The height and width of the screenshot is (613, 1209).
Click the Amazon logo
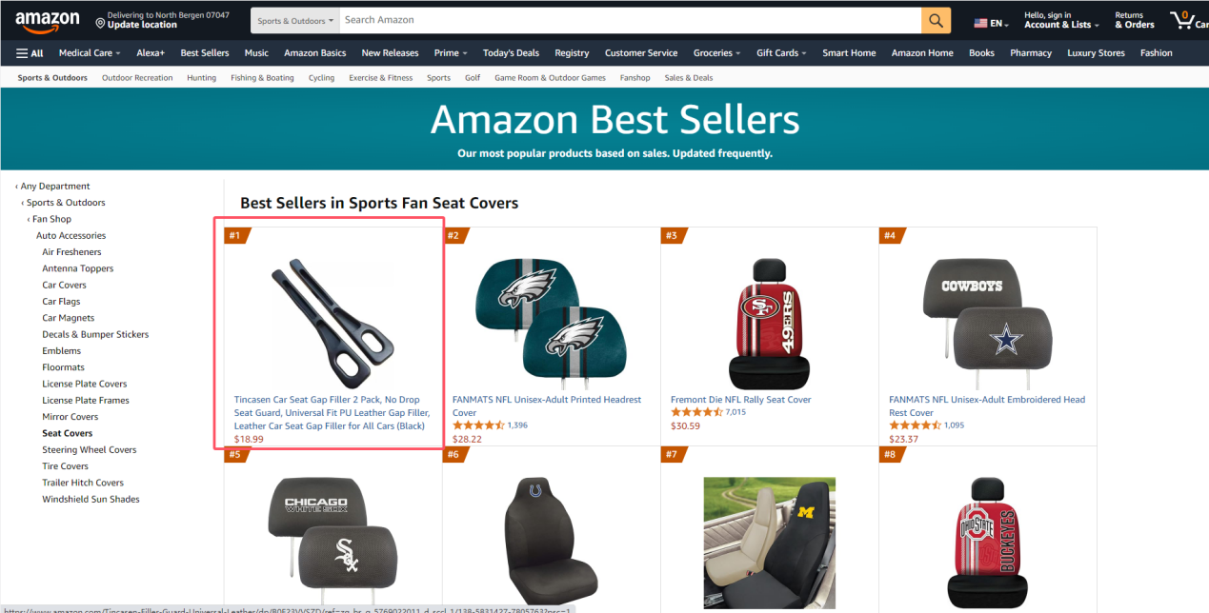[47, 21]
